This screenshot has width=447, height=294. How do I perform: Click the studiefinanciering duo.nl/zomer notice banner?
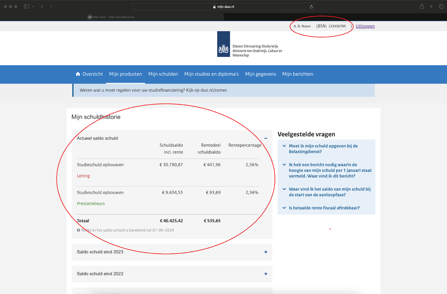(x=223, y=90)
